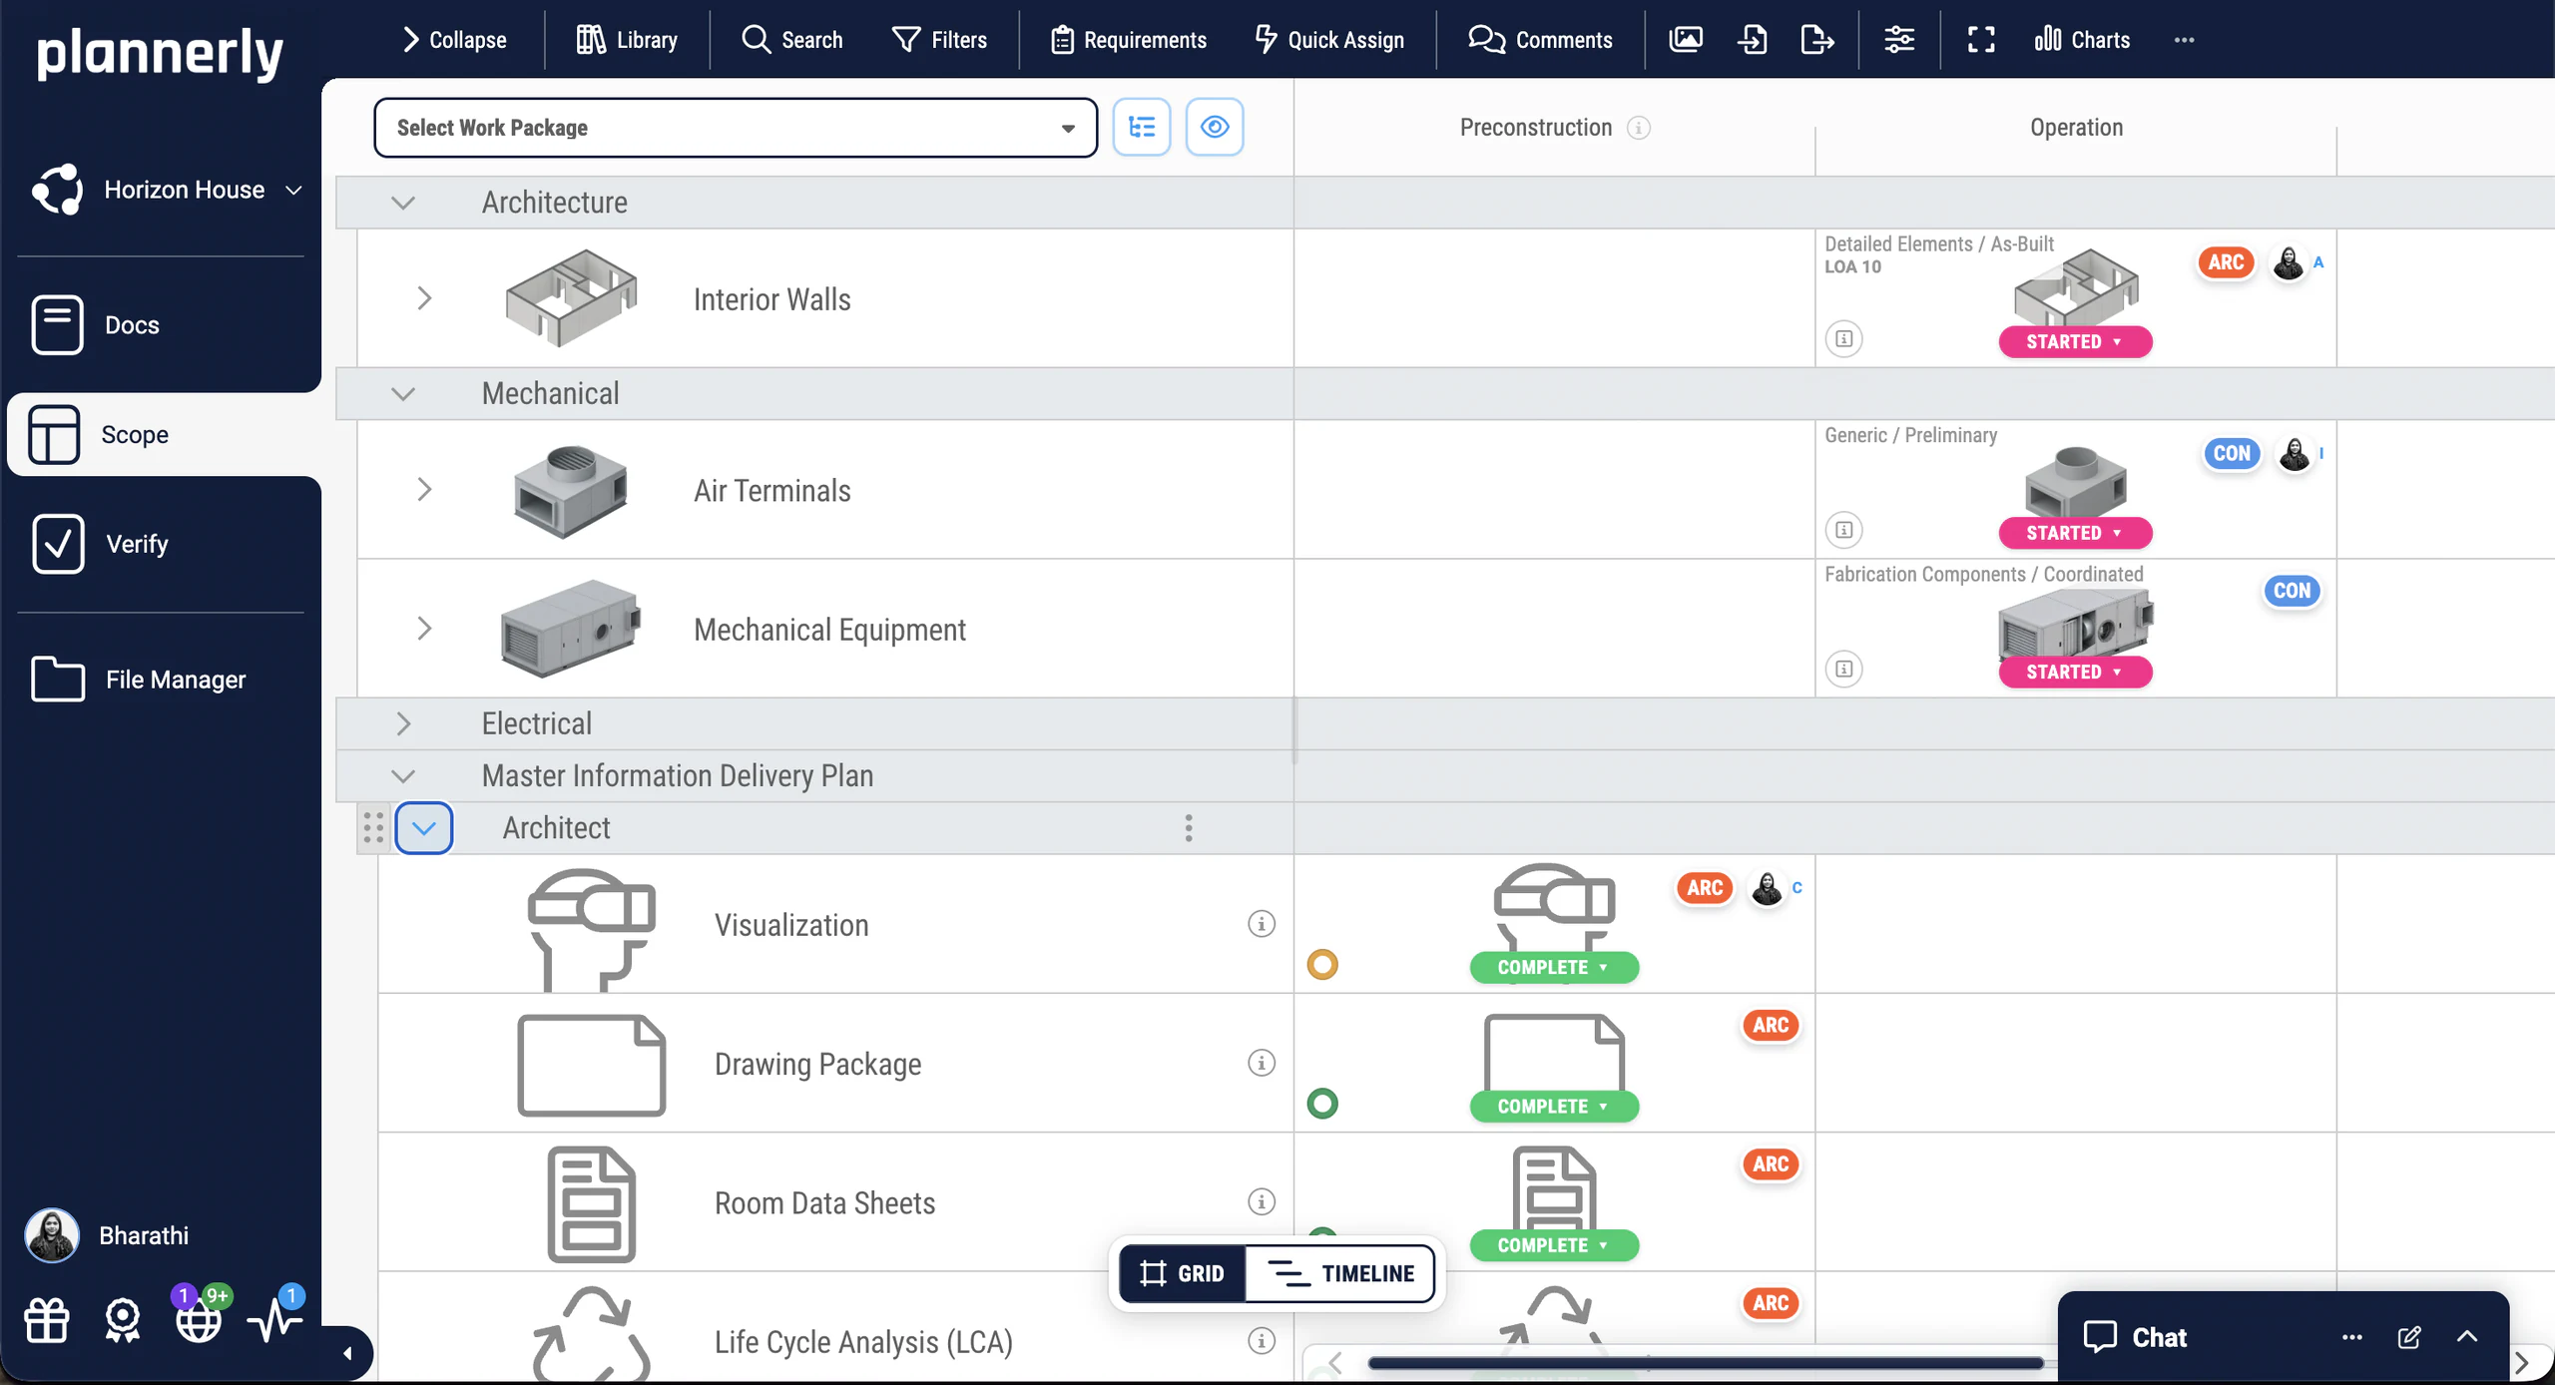
Task: Collapse the Architecture section
Action: point(403,203)
